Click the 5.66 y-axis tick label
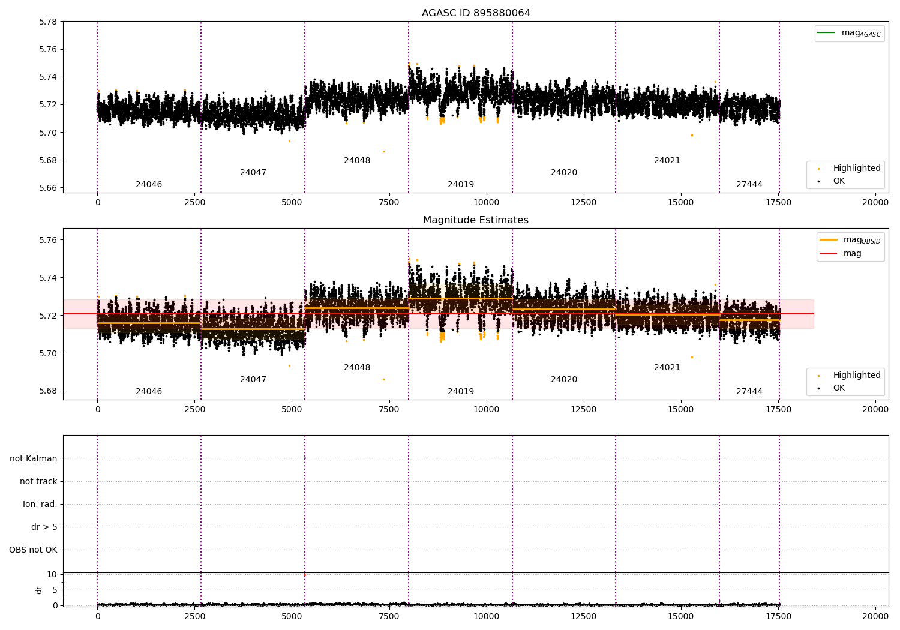This screenshot has width=900, height=630. click(x=47, y=188)
